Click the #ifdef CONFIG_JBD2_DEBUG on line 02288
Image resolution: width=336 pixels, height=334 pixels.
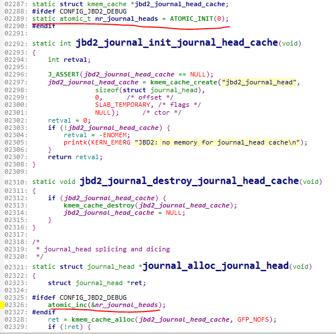click(79, 11)
